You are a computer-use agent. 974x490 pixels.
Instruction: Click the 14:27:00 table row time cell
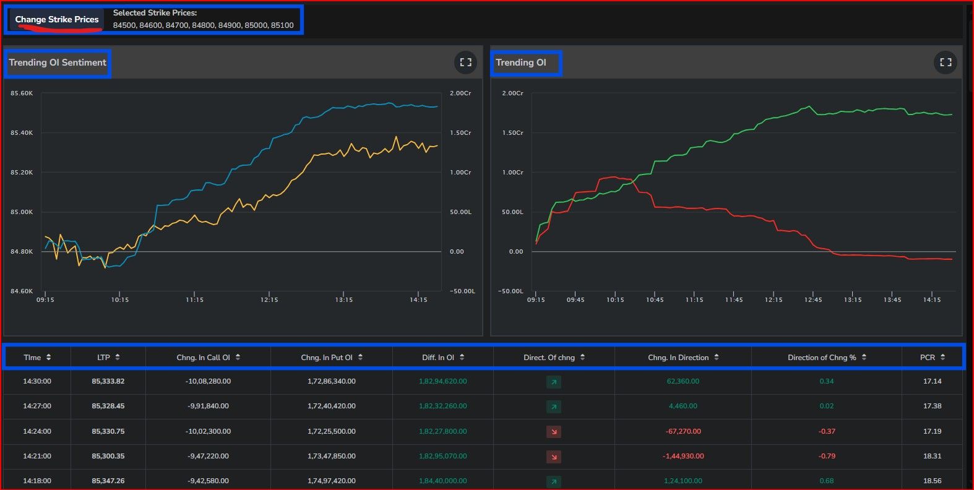[x=37, y=406]
